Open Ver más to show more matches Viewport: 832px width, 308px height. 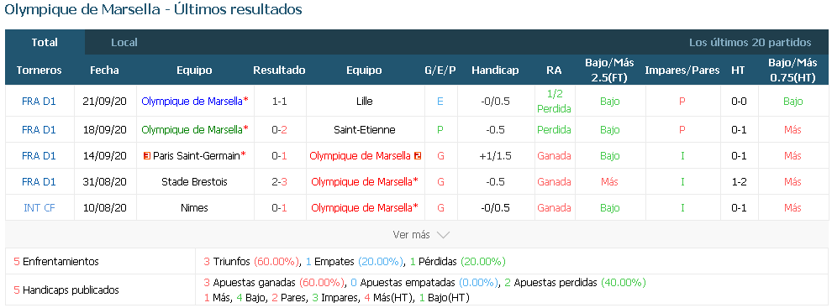point(411,234)
